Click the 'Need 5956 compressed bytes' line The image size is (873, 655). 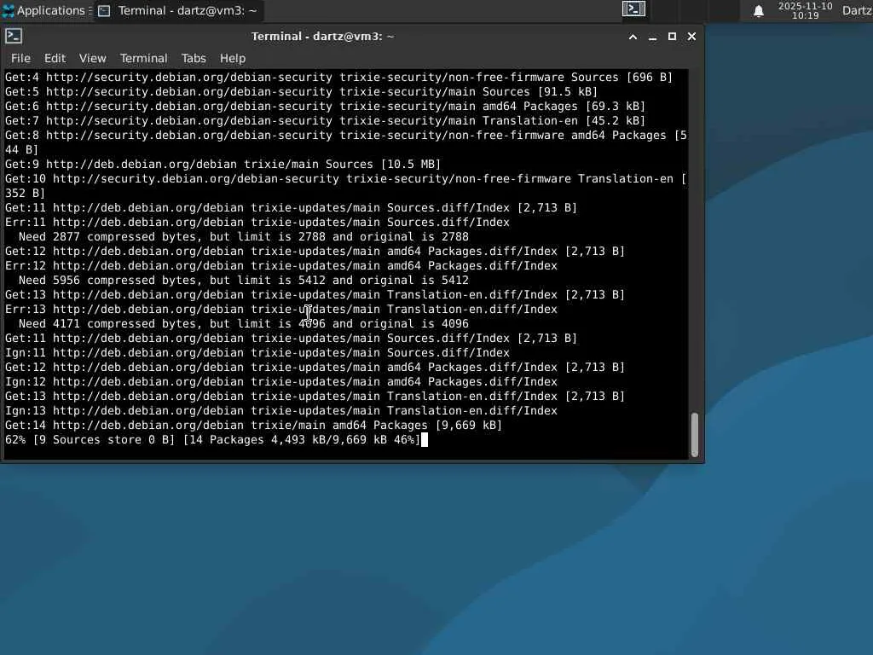[244, 280]
